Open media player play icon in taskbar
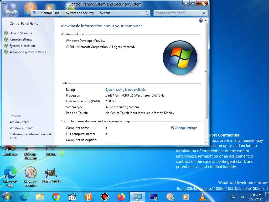This screenshot has height=202, width=269. (x=186, y=197)
